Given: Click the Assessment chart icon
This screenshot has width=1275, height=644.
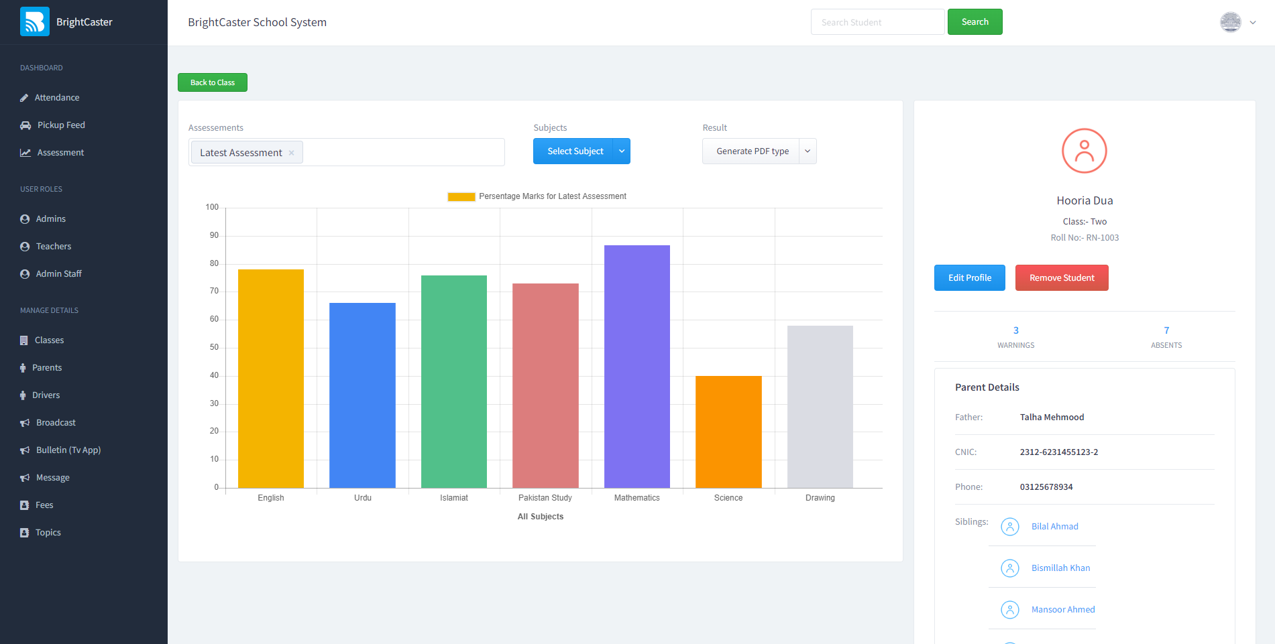Looking at the screenshot, I should 25,153.
